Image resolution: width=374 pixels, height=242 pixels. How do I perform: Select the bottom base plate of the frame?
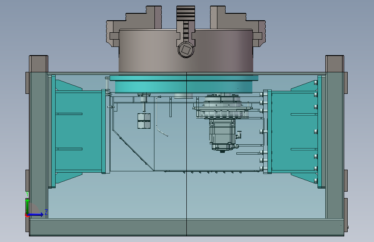click(186, 227)
